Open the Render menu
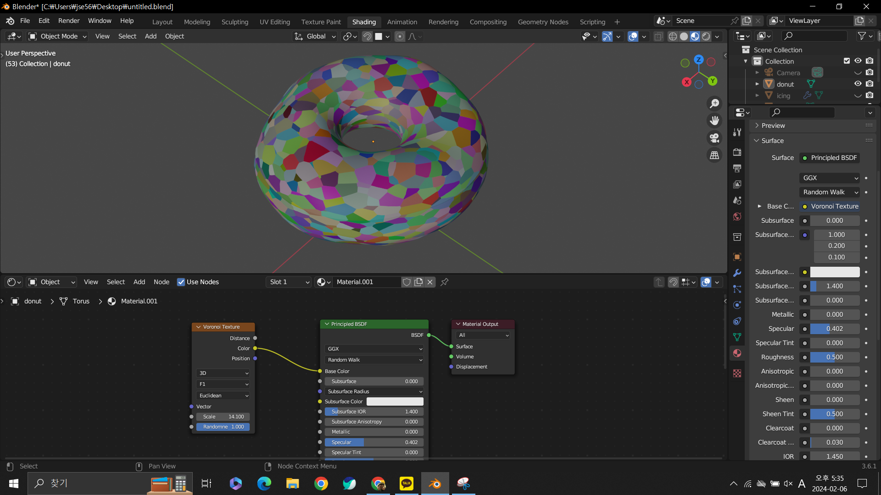 coord(68,21)
